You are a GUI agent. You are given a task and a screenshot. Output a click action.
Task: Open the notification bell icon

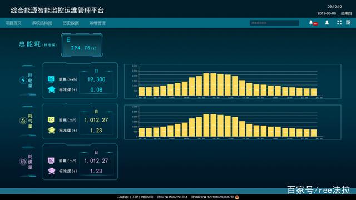(311, 22)
